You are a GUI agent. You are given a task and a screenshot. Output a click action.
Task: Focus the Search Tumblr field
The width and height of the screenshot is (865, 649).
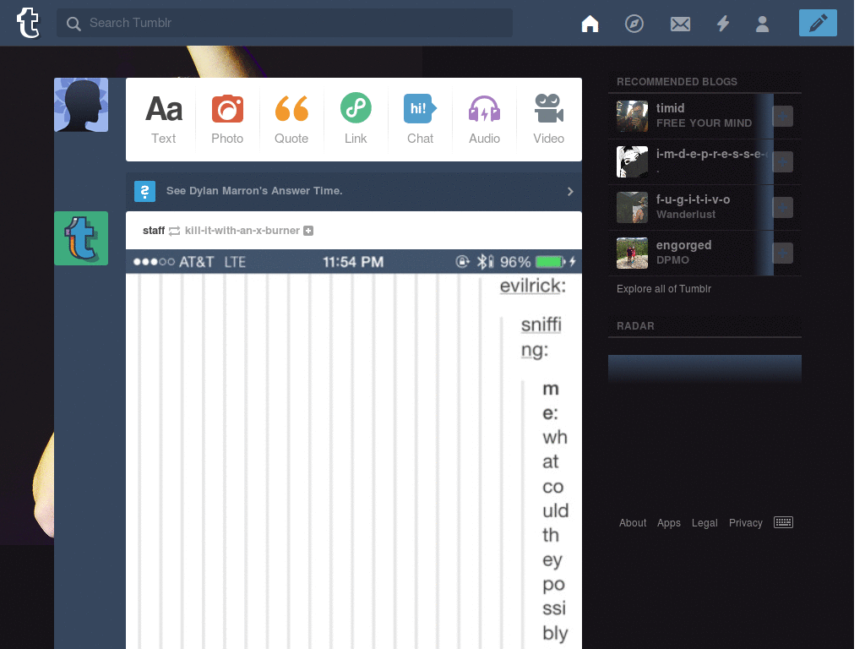click(285, 23)
